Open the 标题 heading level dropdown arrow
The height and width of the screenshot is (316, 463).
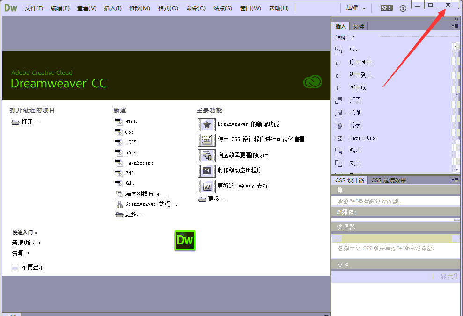pyautogui.click(x=345, y=113)
